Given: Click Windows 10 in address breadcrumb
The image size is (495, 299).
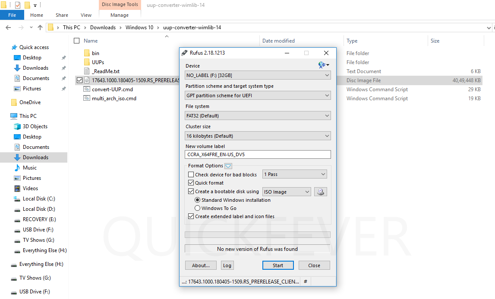Looking at the screenshot, I should [x=139, y=28].
